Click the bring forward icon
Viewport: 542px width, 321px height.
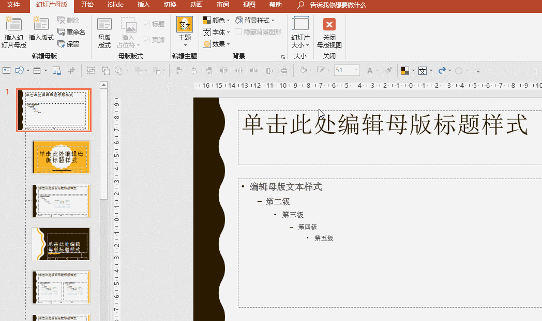tap(139, 71)
